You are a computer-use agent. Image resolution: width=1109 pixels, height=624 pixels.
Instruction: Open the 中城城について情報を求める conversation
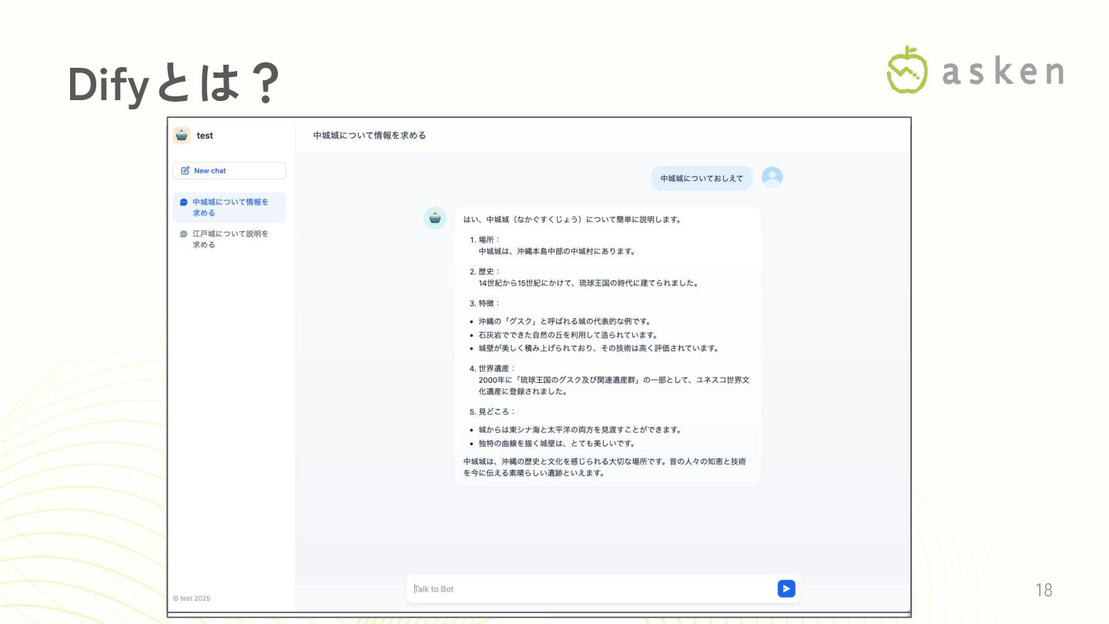point(230,207)
